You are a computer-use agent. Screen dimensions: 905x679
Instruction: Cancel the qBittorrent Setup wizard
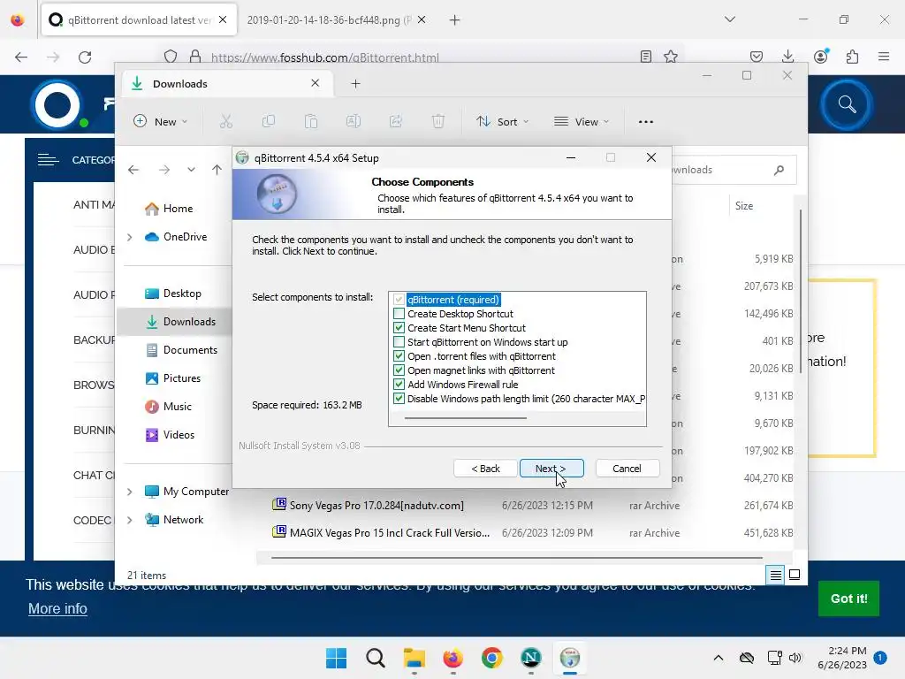627,469
